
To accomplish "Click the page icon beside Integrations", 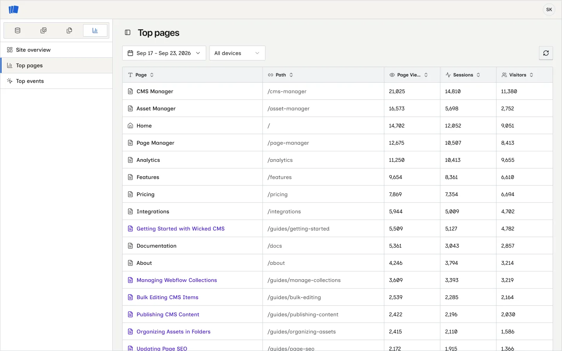I will pyautogui.click(x=130, y=211).
